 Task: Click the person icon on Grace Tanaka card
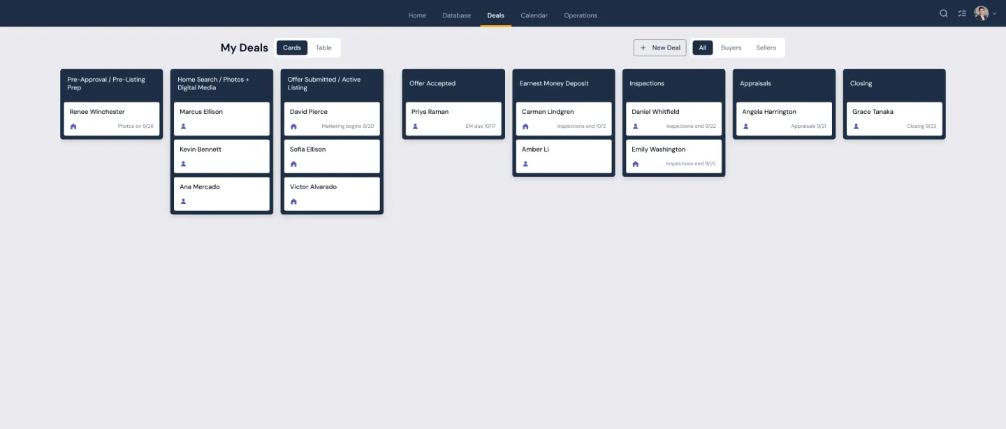856,126
